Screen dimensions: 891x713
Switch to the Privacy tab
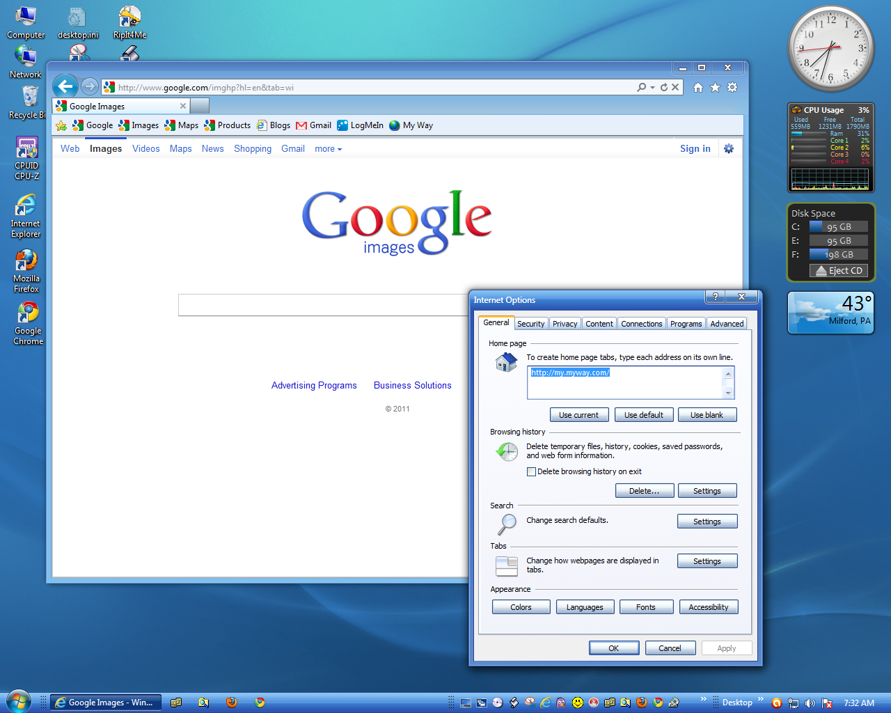565,324
